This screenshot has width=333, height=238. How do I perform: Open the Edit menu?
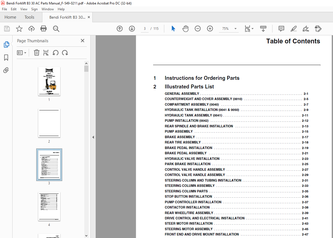click(14, 9)
